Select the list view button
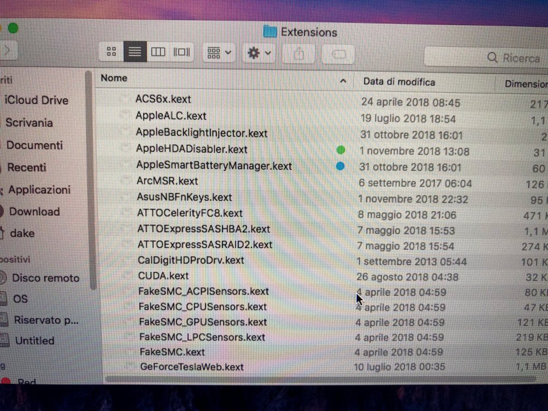The width and height of the screenshot is (548, 411). [135, 52]
